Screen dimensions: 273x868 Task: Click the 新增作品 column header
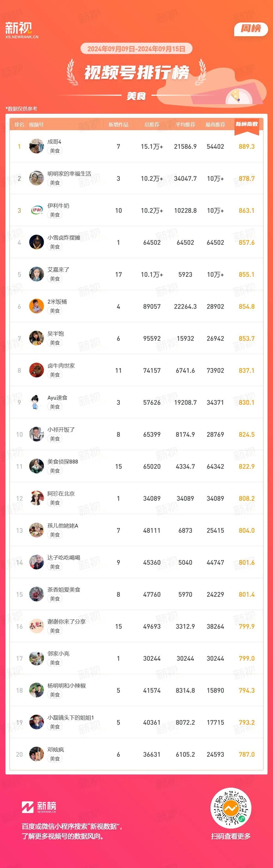point(118,125)
